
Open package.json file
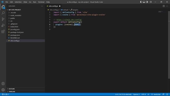[25, 35]
